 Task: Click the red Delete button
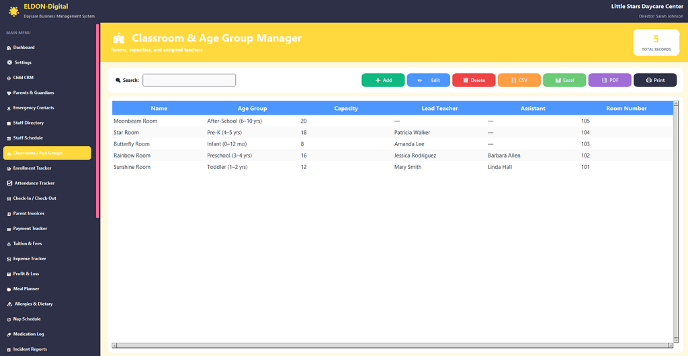pos(474,80)
